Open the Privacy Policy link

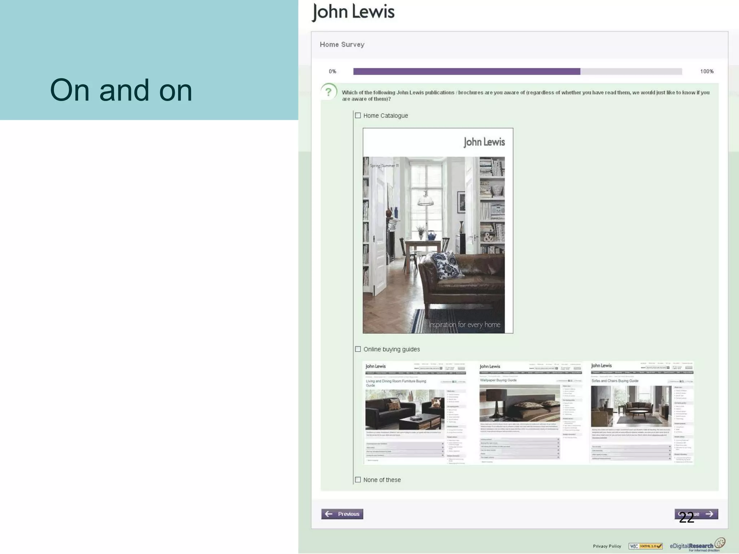(x=607, y=546)
